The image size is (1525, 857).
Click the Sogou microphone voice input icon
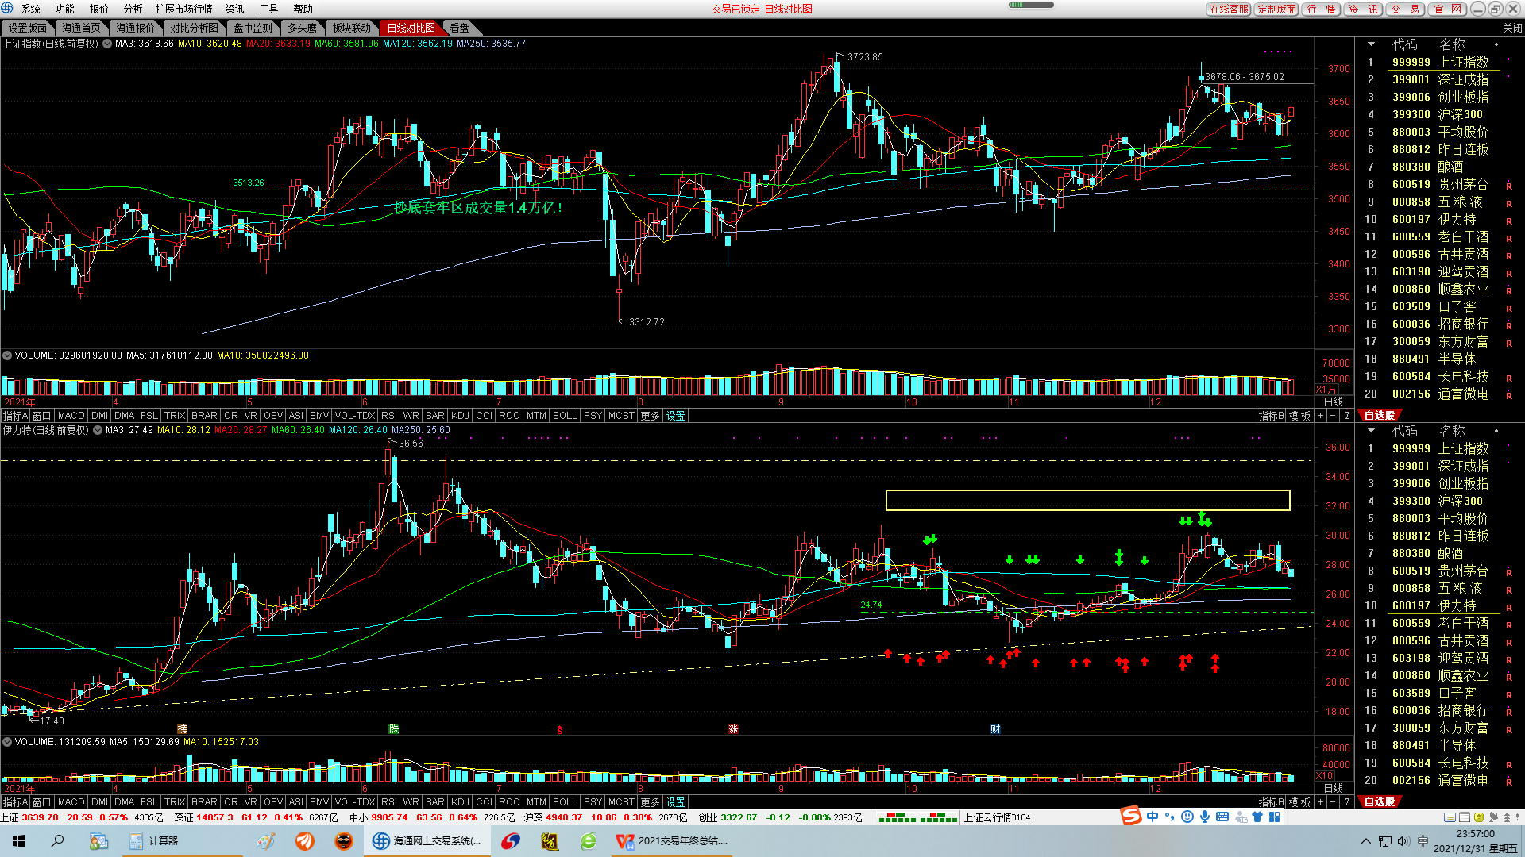click(1205, 817)
